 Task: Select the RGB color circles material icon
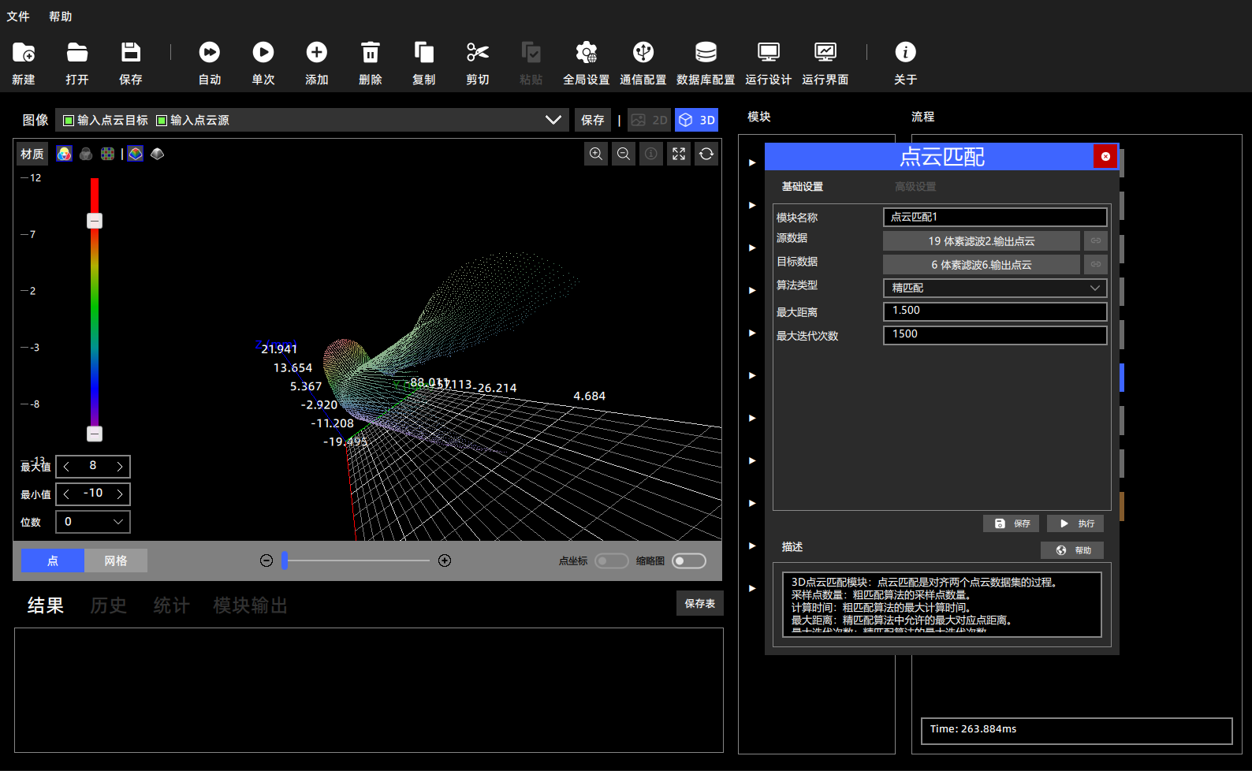pyautogui.click(x=65, y=154)
